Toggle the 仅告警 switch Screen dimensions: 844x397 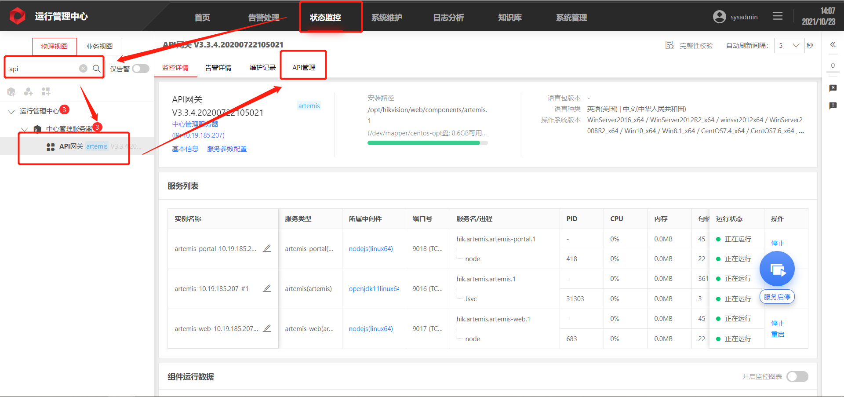pos(141,69)
